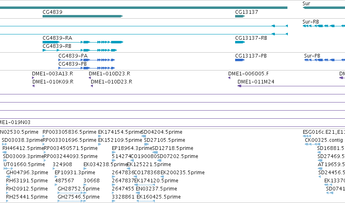Select the EK152109.5prime EST label
This screenshot has height=203, width=345.
click(x=120, y=140)
